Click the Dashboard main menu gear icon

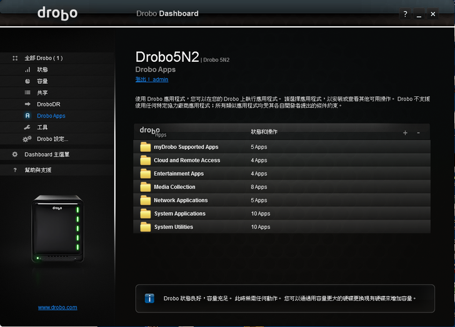click(15, 154)
